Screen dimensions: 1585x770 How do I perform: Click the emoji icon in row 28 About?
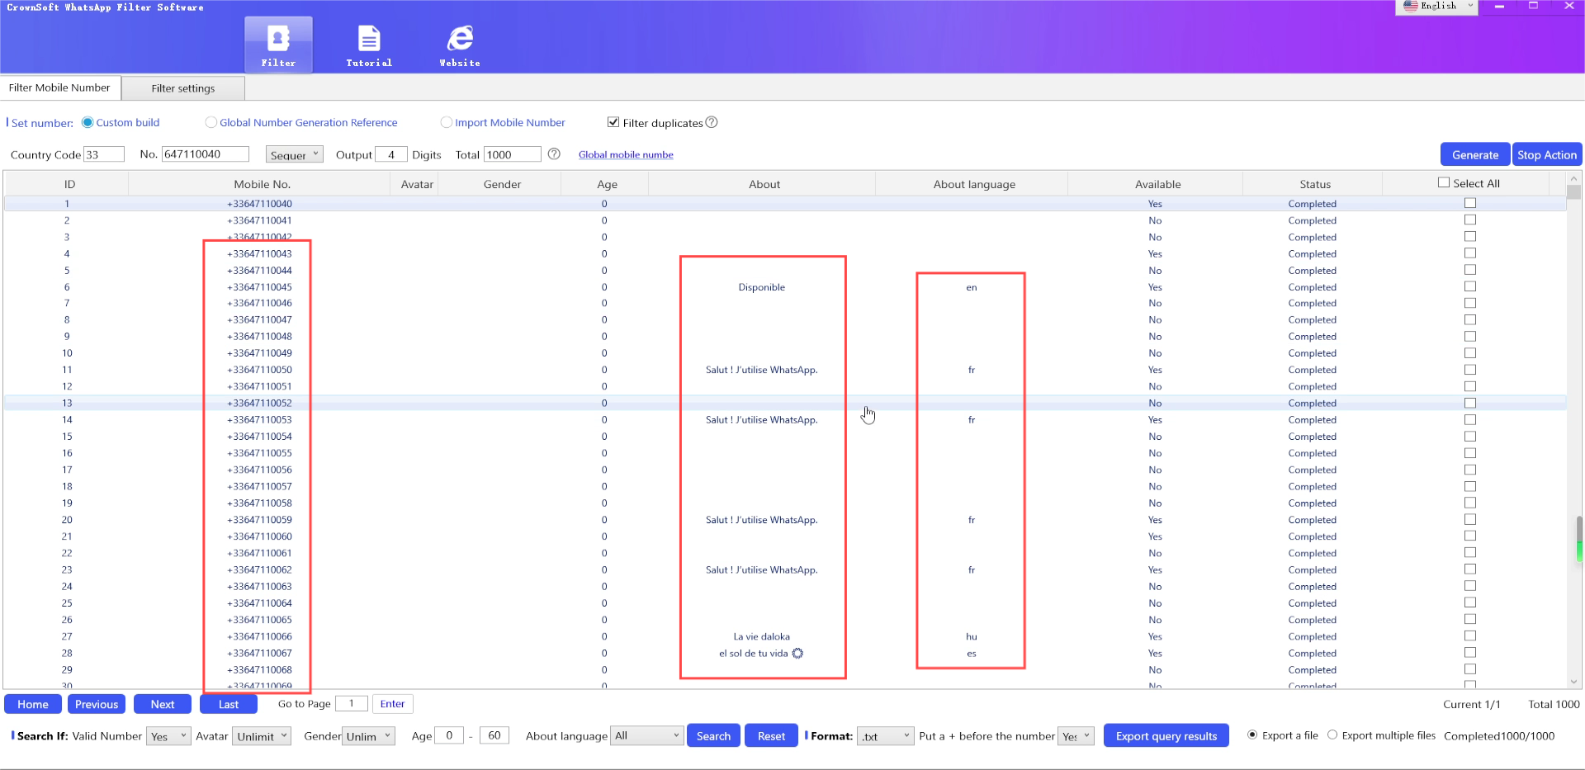(x=797, y=654)
